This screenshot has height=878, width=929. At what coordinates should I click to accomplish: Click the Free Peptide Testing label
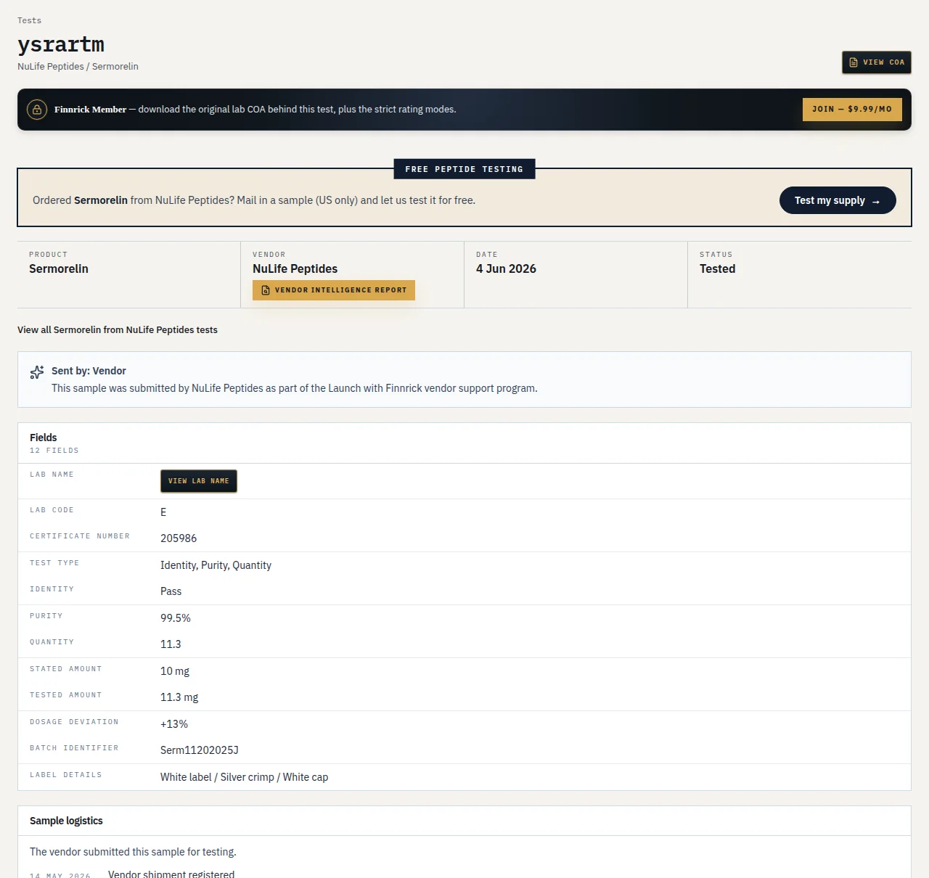[464, 169]
